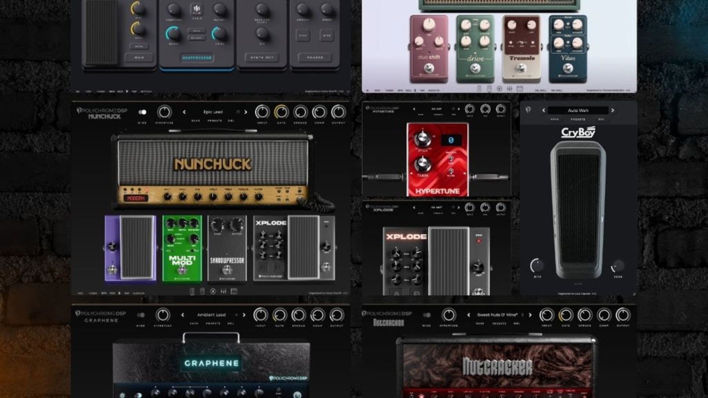This screenshot has width=708, height=398.
Task: Open the Ambient Lead preset name in Graphene
Action: (211, 315)
